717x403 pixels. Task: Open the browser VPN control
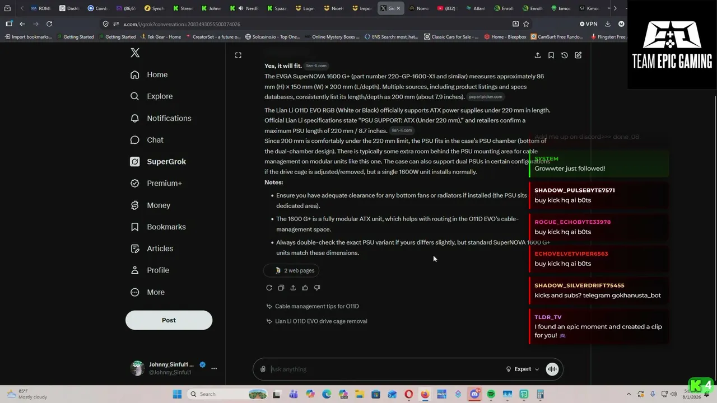pyautogui.click(x=589, y=24)
